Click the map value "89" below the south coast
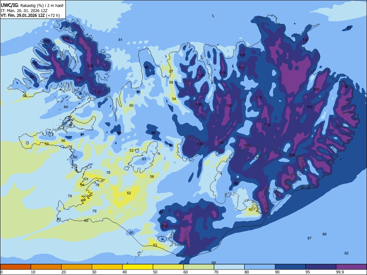The width and height of the screenshot is (367, 275). click(x=214, y=263)
